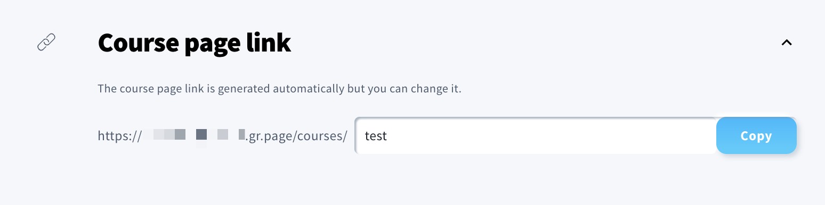The image size is (825, 205).
Task: Click the word "test" in the input
Action: (376, 136)
